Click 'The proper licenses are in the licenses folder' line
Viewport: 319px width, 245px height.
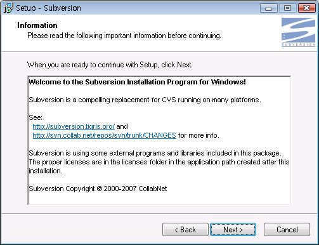click(159, 162)
